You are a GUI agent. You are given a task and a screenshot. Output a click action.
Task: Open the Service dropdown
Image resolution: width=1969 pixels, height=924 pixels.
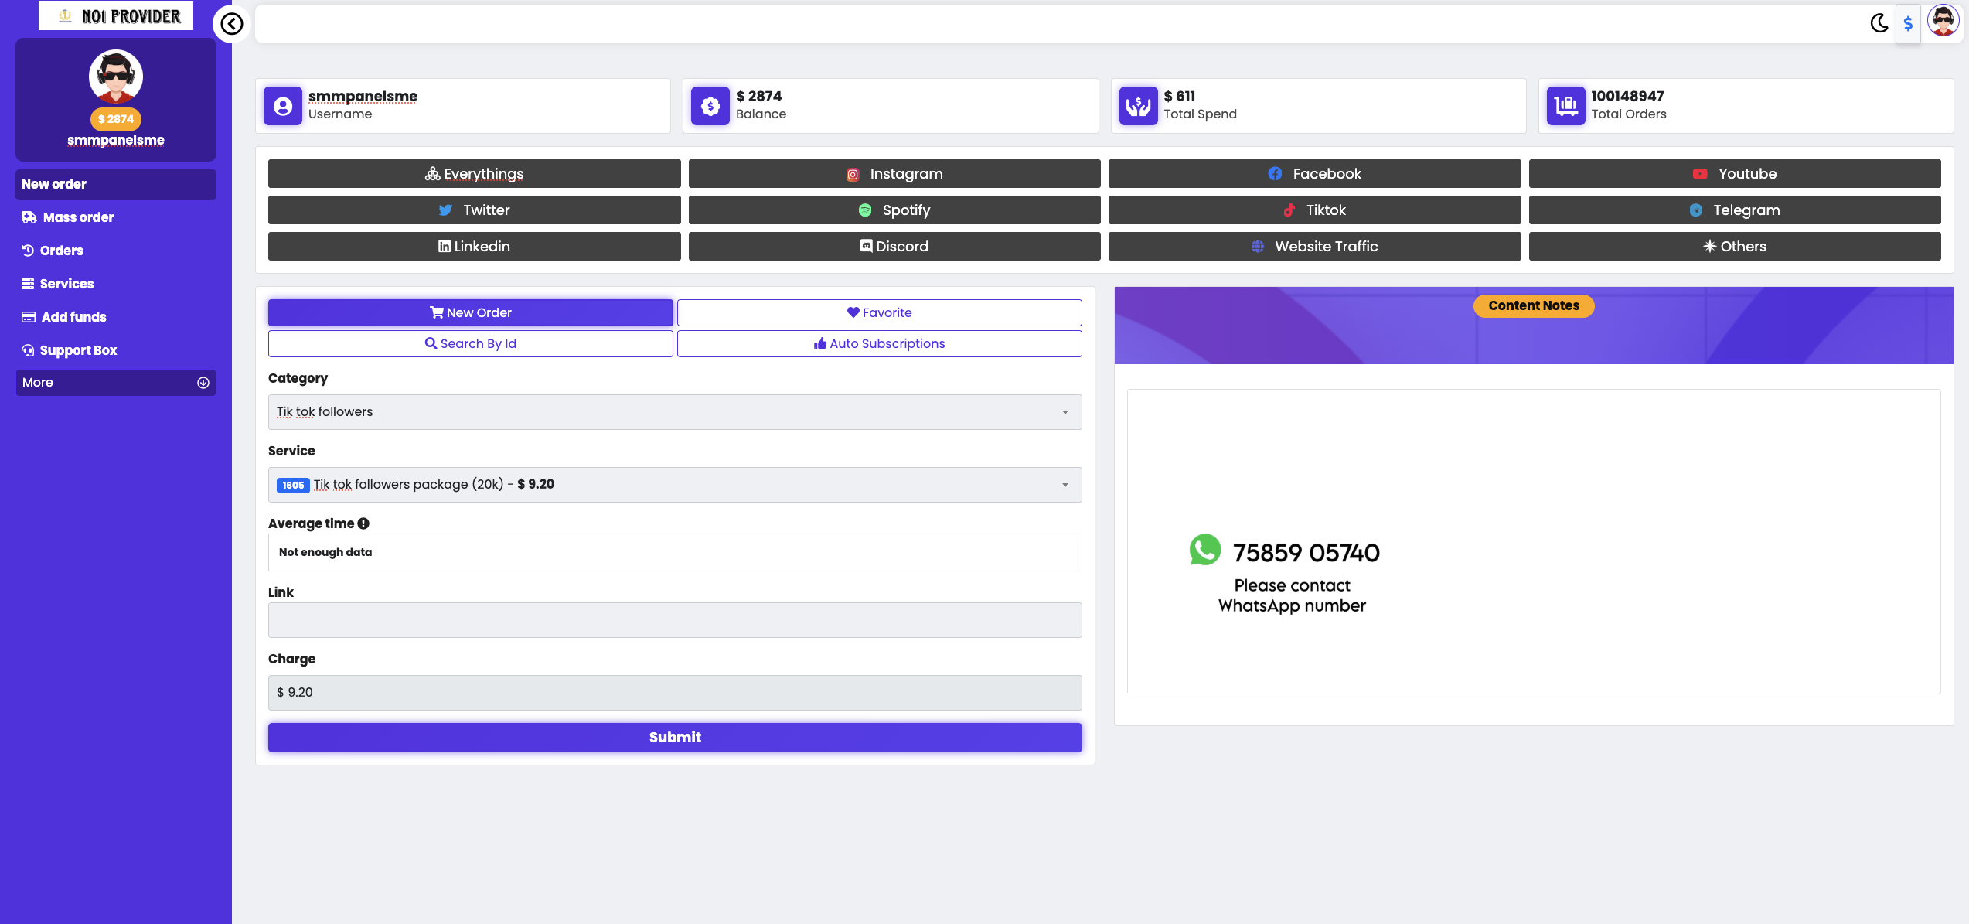coord(674,485)
